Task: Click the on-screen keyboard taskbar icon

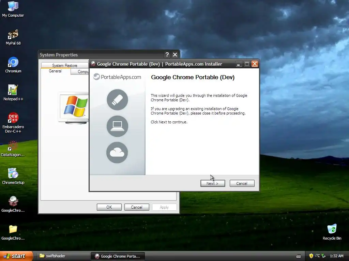Action: pyautogui.click(x=299, y=256)
